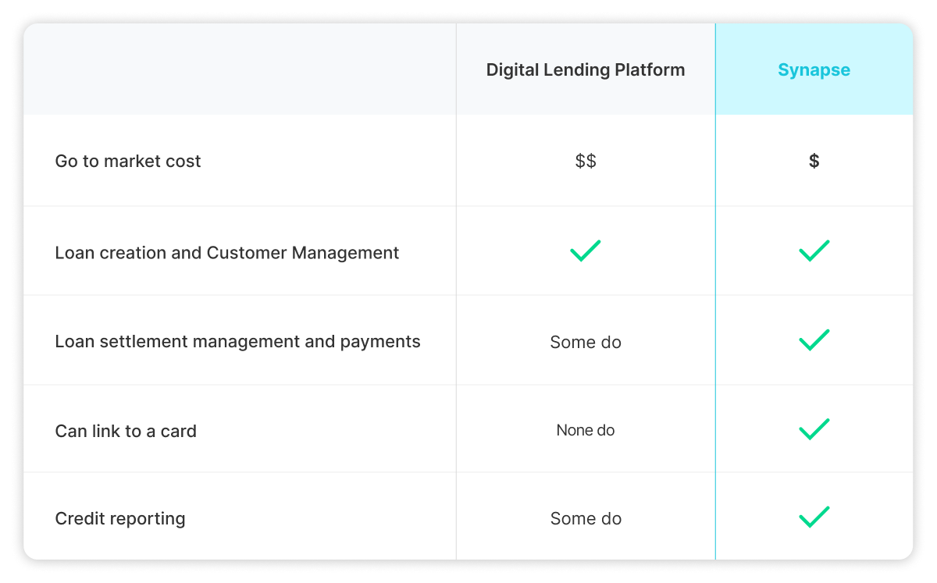Click Synapse checkmark for Can link to a card
Viewport: 937px width, 583px height.
pyautogui.click(x=814, y=429)
